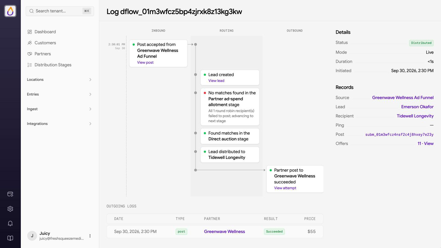Click the Post accepted inbound card

pyautogui.click(x=158, y=53)
